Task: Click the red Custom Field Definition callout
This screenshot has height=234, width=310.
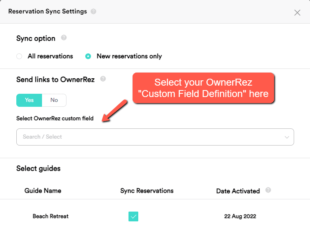Action: (x=203, y=88)
